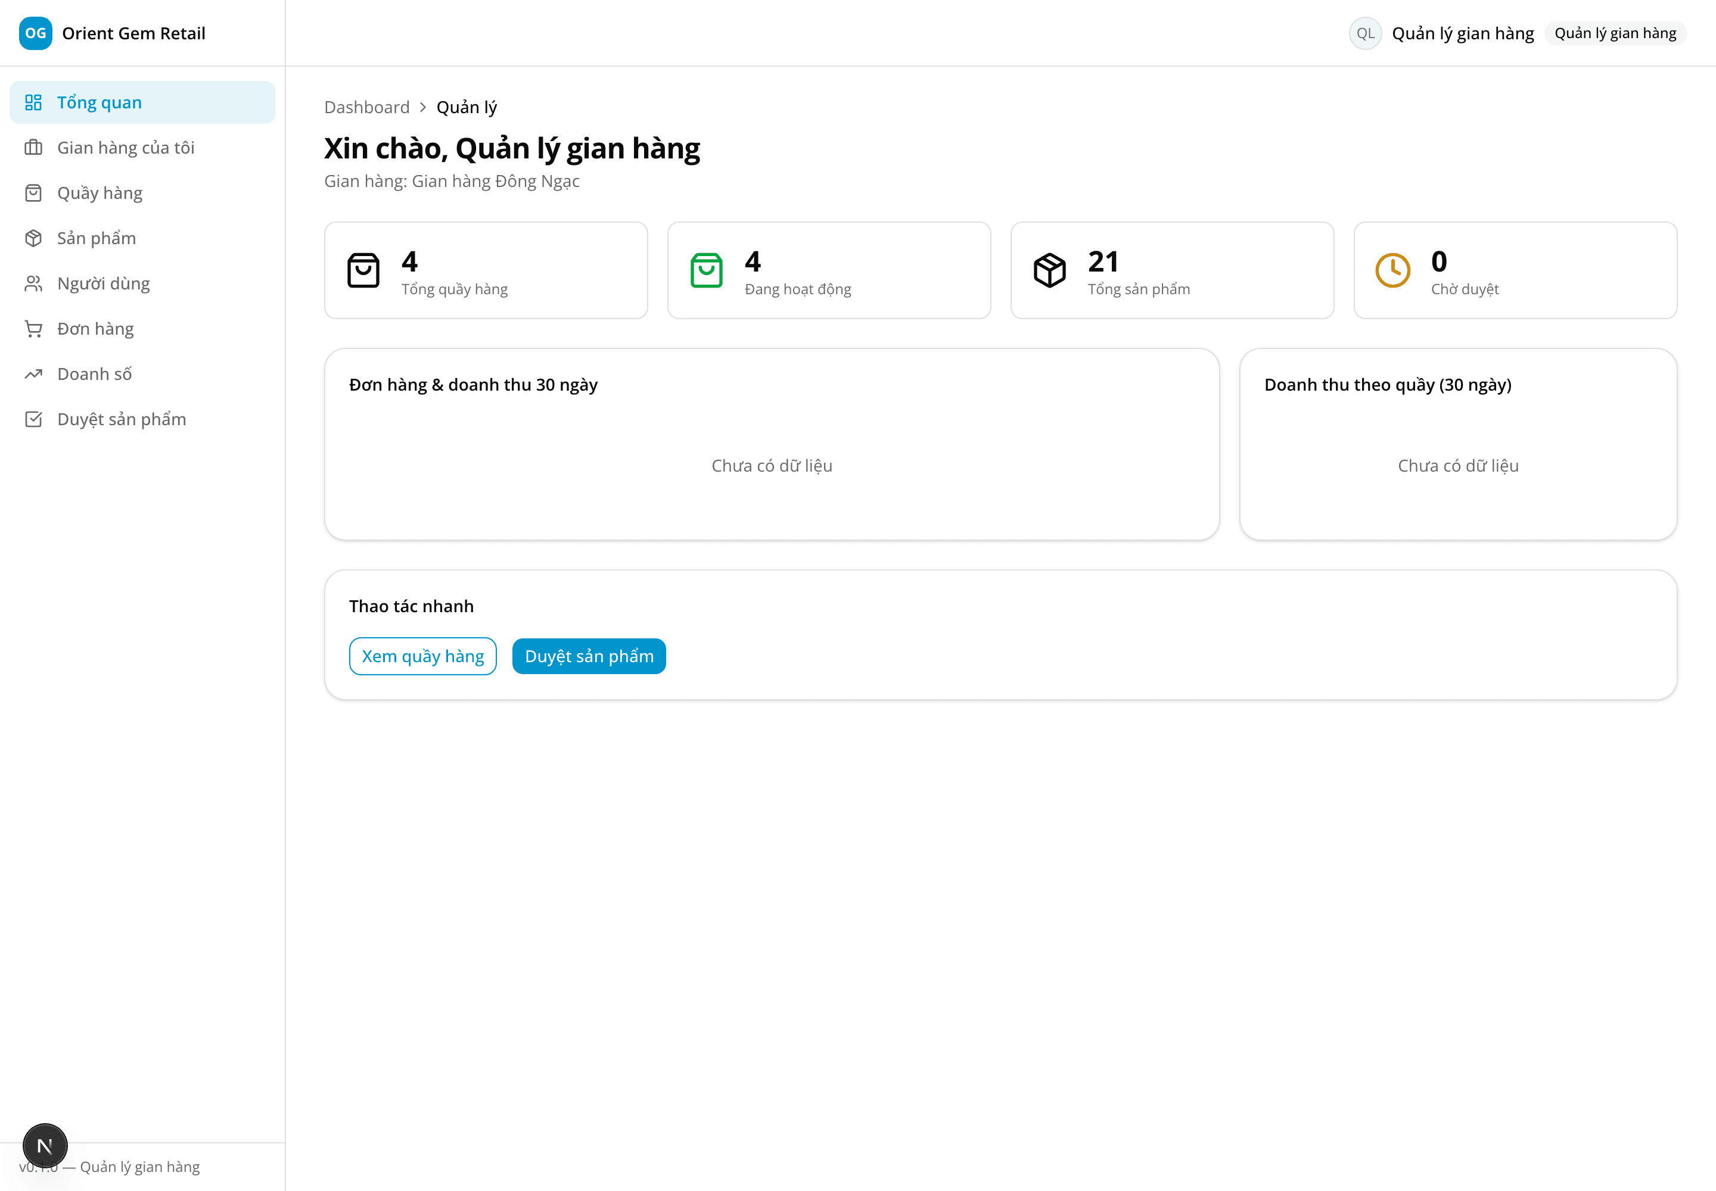The image size is (1716, 1191).
Task: Click the version footer text in sidebar
Action: (x=109, y=1167)
